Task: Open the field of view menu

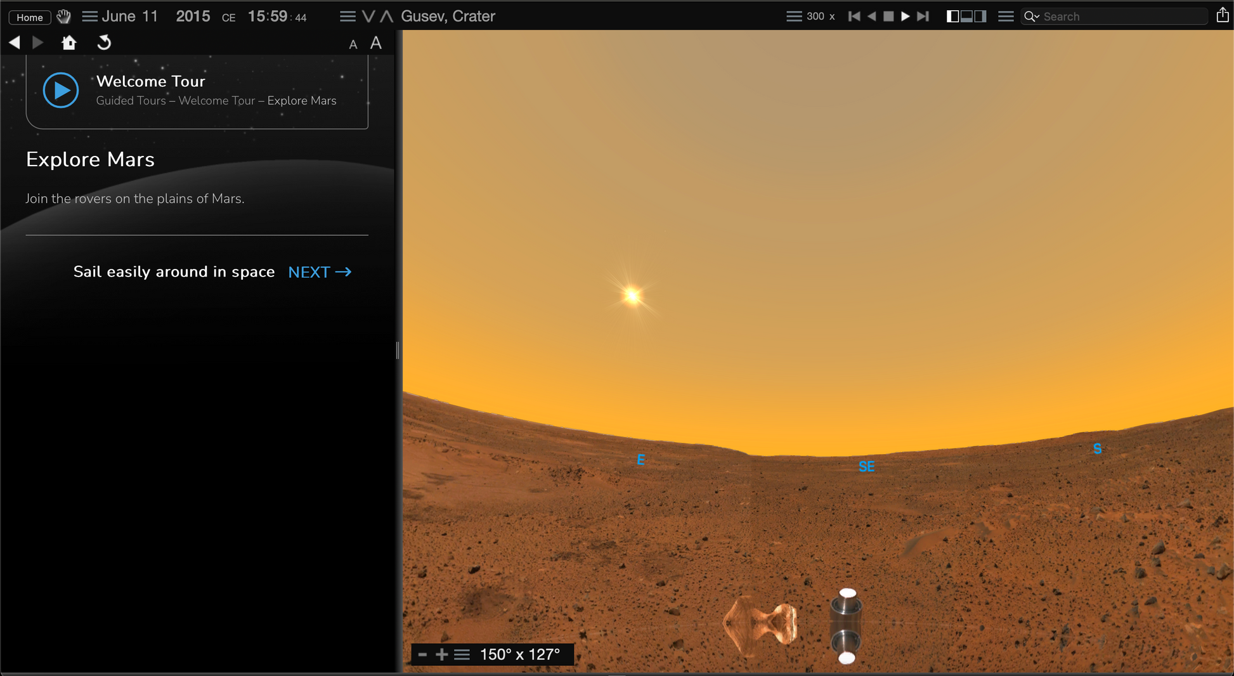Action: click(462, 654)
